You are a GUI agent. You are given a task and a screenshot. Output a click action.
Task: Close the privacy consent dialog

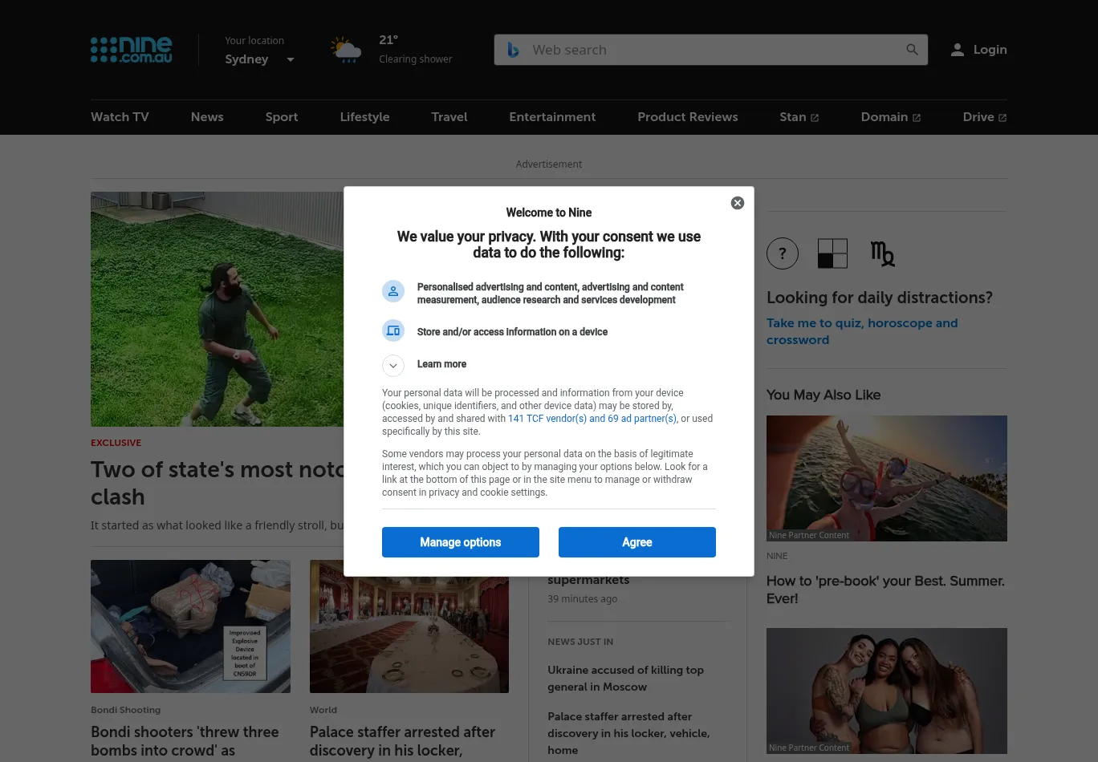(738, 203)
